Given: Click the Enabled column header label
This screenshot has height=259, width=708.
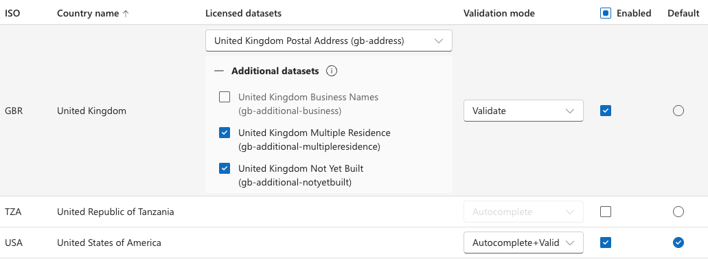Looking at the screenshot, I should pyautogui.click(x=634, y=14).
